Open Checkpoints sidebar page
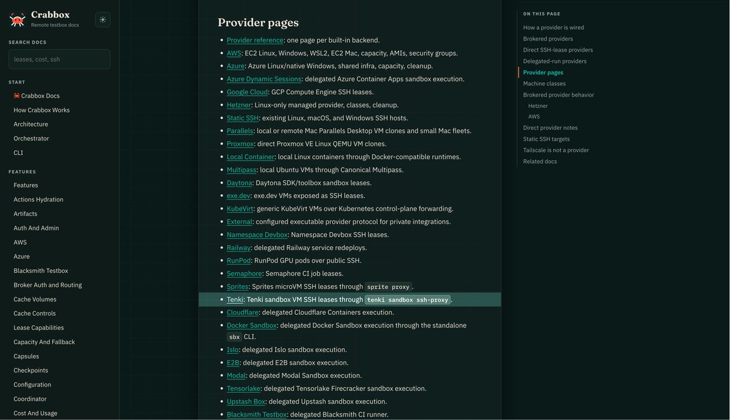The image size is (730, 420). click(31, 370)
